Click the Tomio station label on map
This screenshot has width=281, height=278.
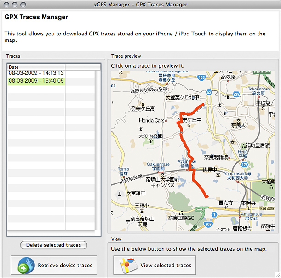tap(123, 171)
